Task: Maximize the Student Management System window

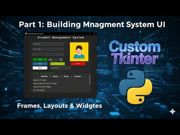Action: click(x=89, y=34)
